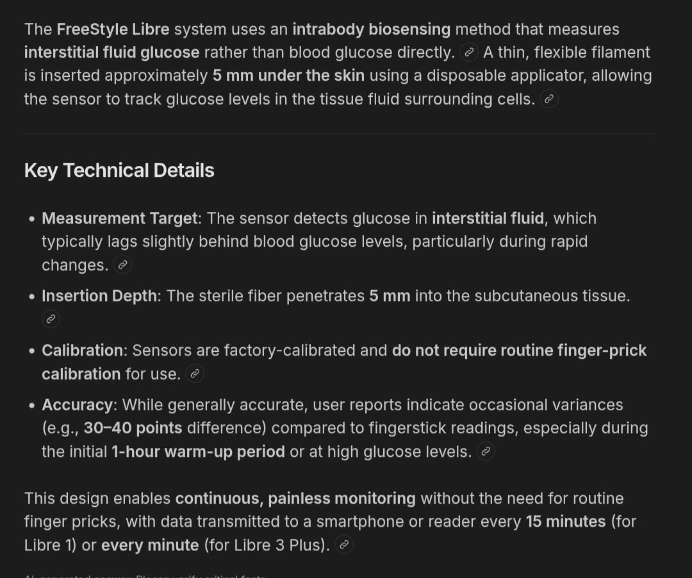Open citation link after 'blood glucose directly.'
692x578 pixels.
[468, 52]
